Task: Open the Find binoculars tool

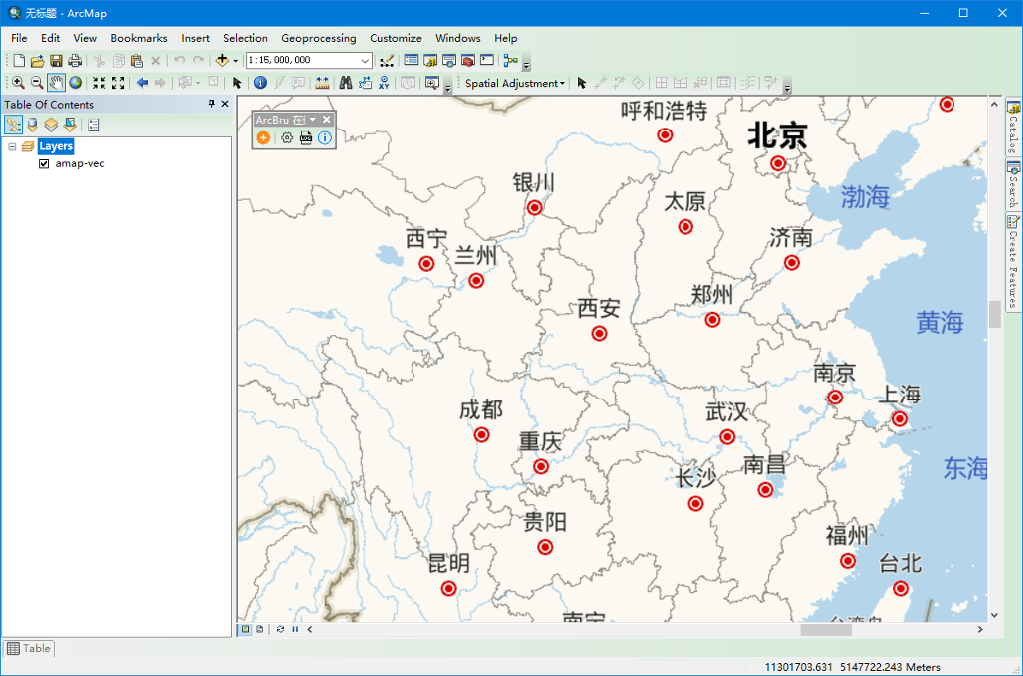Action: click(346, 83)
